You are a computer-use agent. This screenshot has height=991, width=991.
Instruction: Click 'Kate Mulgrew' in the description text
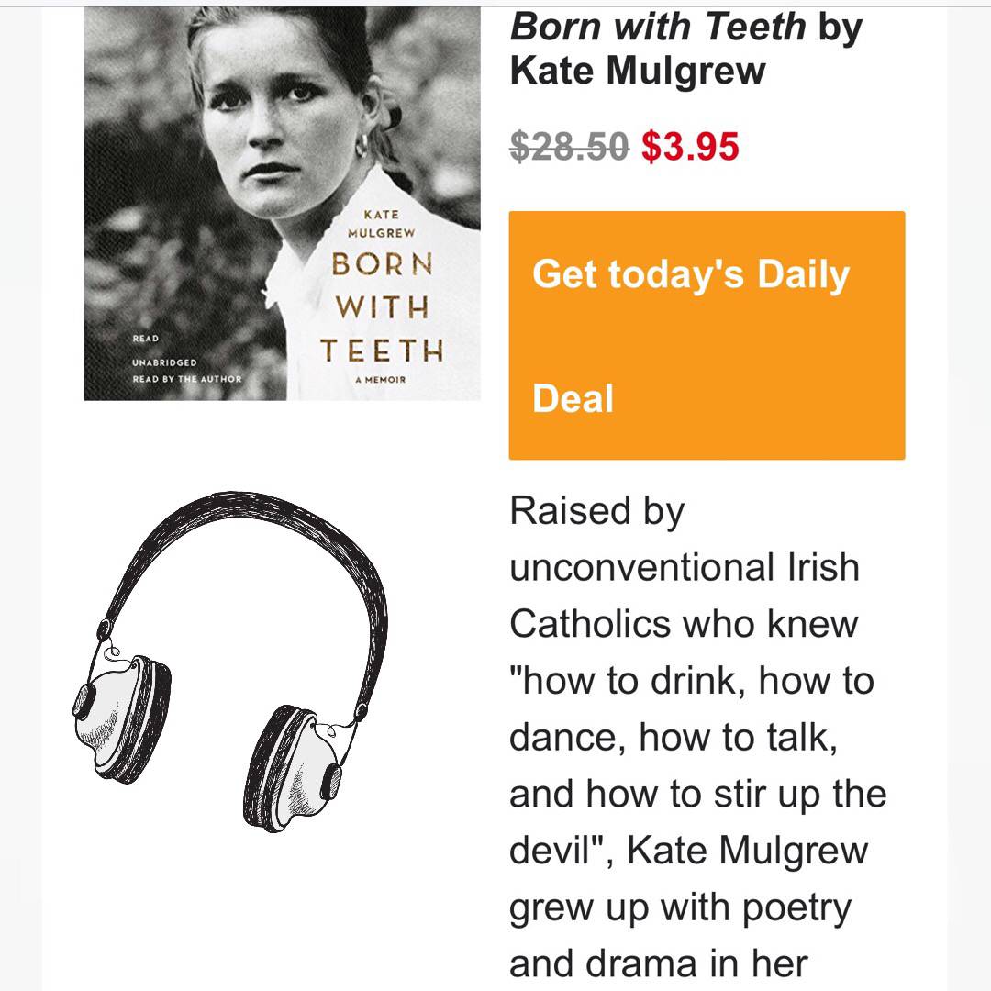point(747,851)
